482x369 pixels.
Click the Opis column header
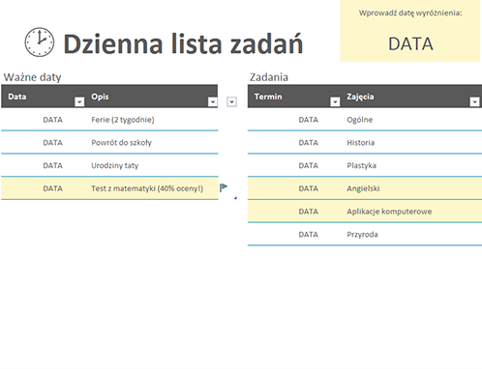[100, 97]
